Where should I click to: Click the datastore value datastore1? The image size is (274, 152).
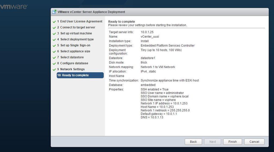coord(148,58)
